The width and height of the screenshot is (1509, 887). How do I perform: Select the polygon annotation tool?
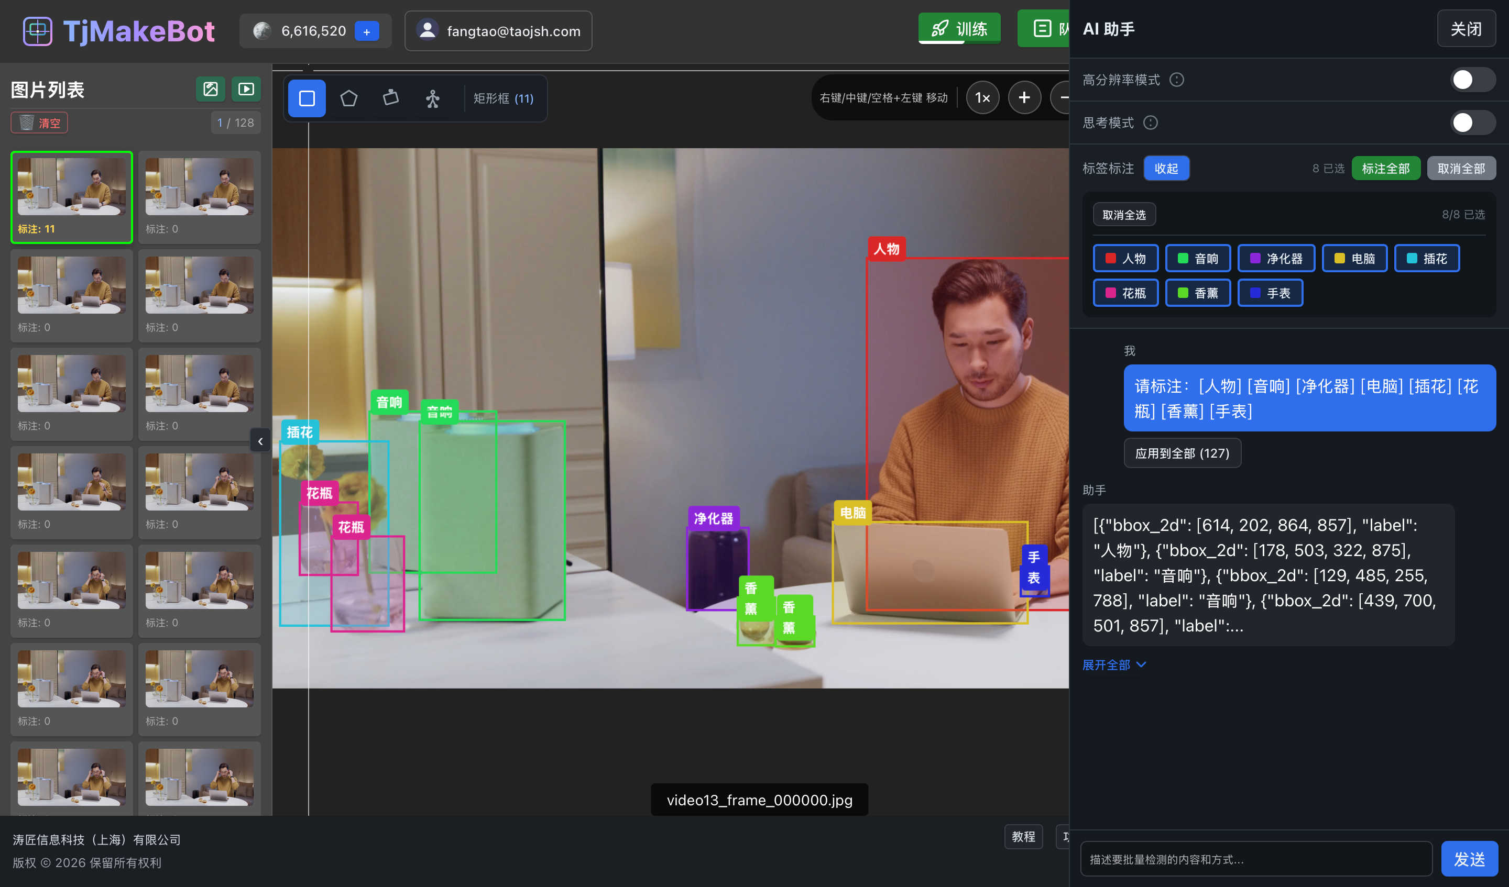[348, 98]
